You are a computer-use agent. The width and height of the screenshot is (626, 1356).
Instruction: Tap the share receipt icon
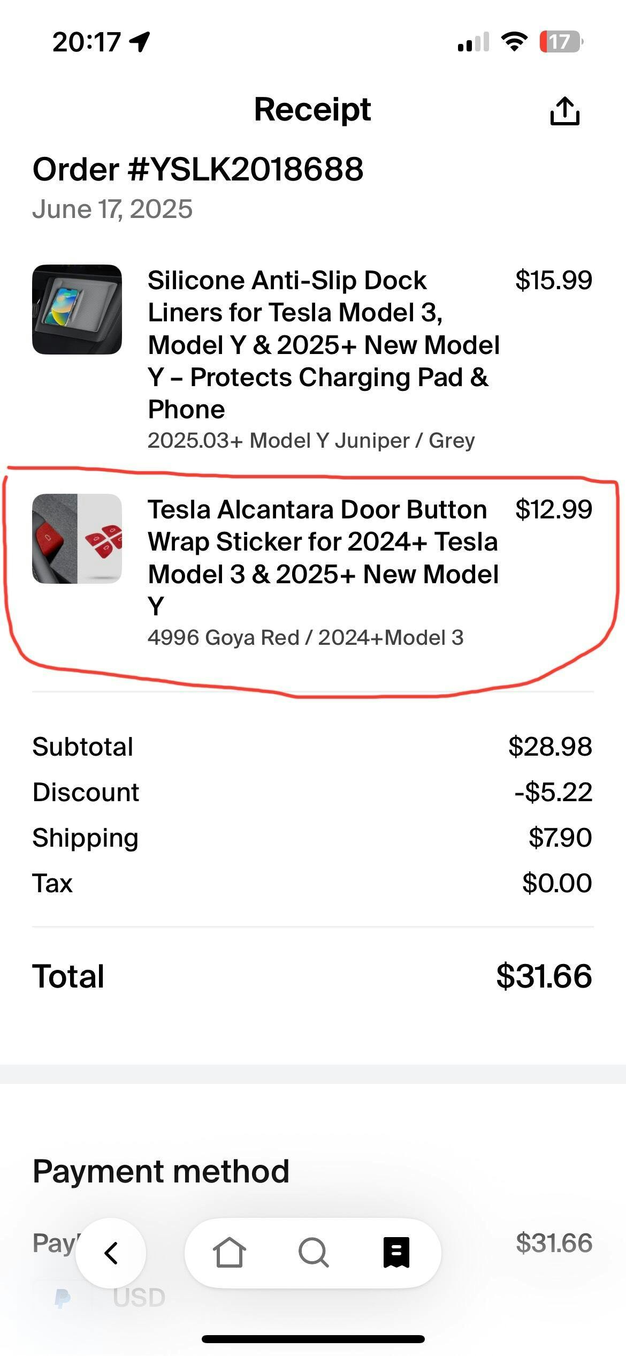tap(564, 111)
